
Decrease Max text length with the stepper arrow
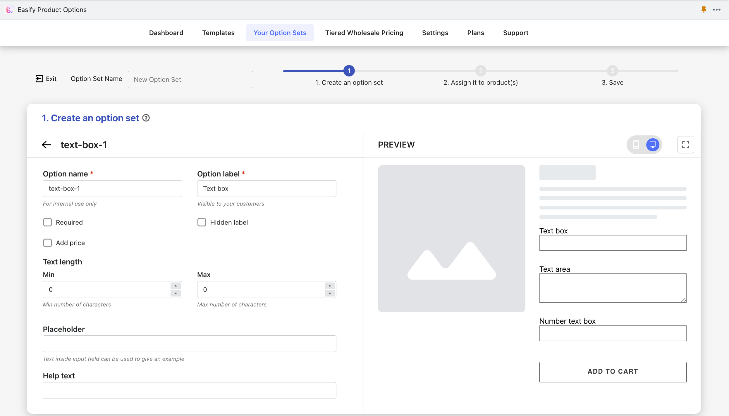[x=329, y=293]
